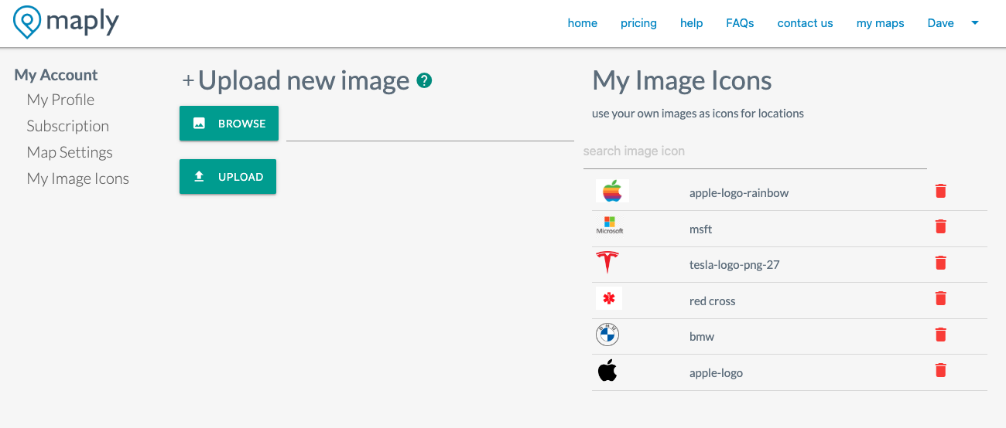Click the bmw name
The width and height of the screenshot is (1006, 428).
[702, 337]
